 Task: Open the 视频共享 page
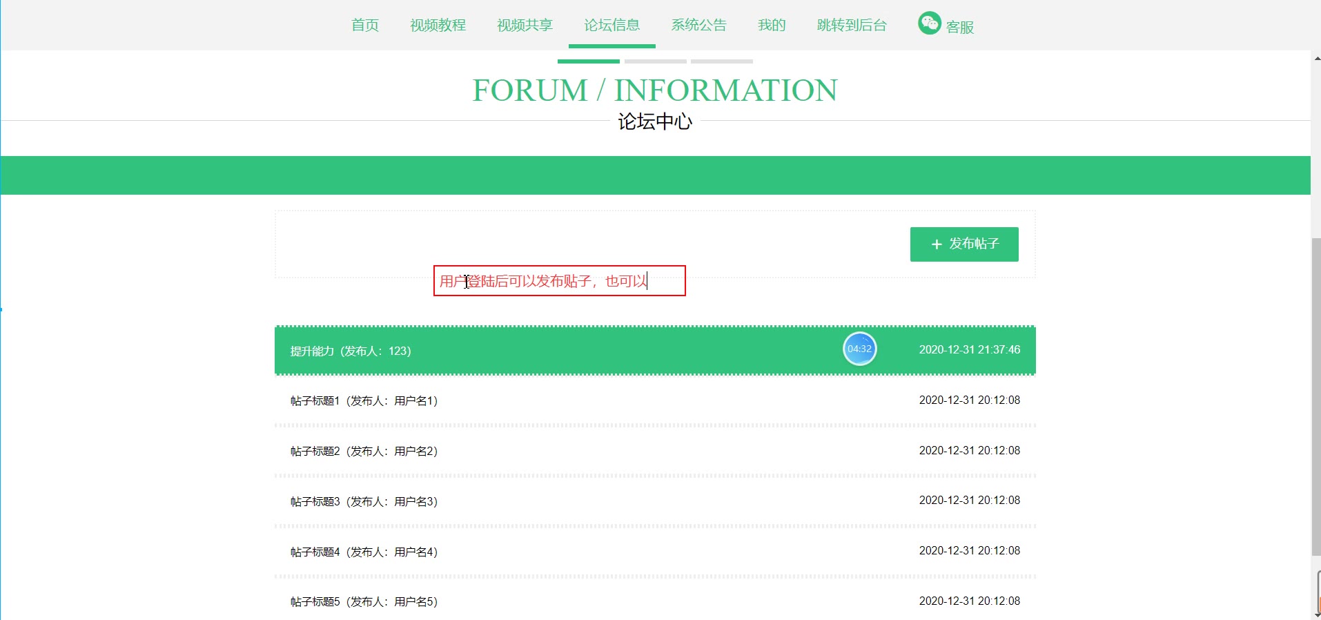click(x=525, y=26)
